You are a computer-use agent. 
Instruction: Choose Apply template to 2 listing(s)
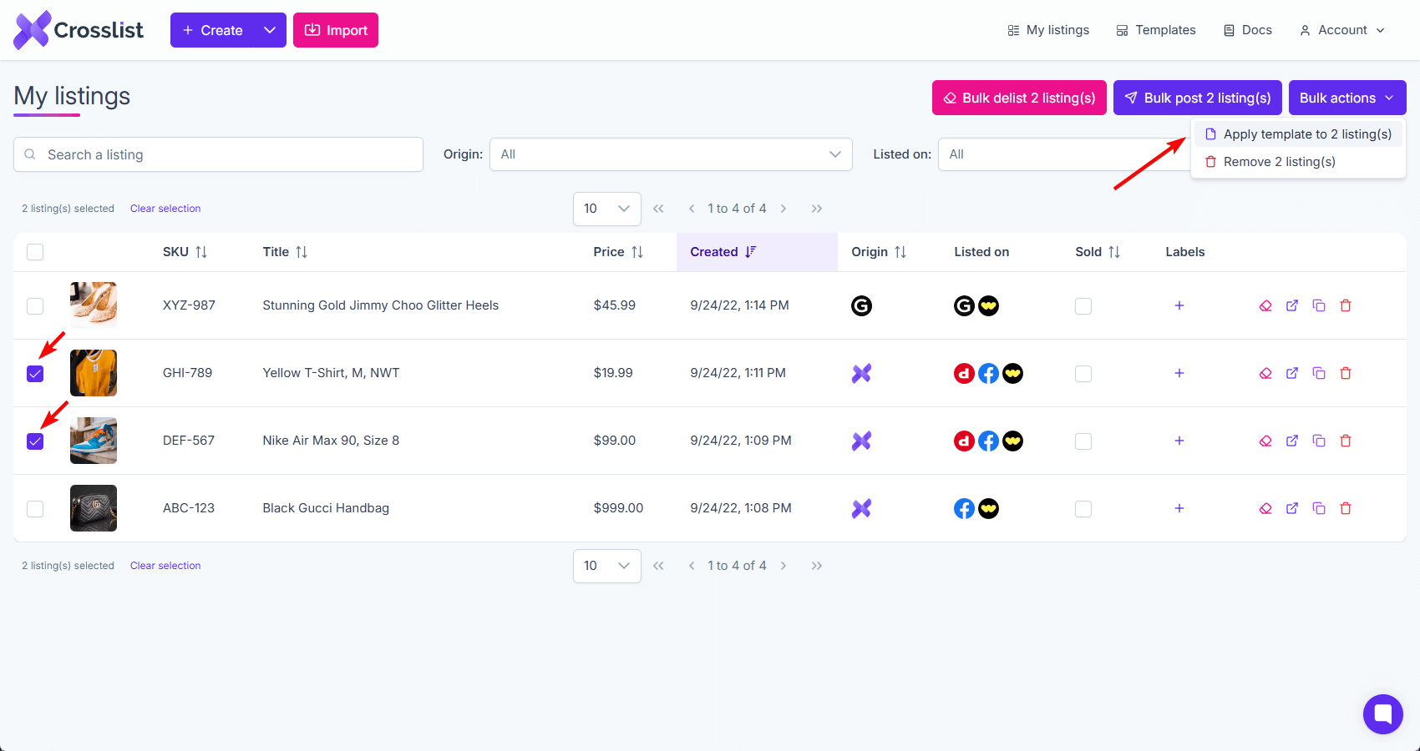pos(1298,134)
